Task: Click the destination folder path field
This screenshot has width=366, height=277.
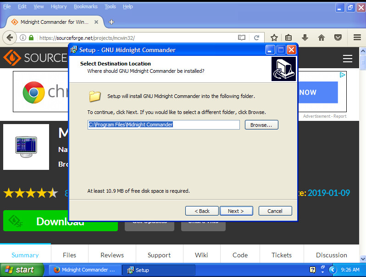Action: click(164, 125)
